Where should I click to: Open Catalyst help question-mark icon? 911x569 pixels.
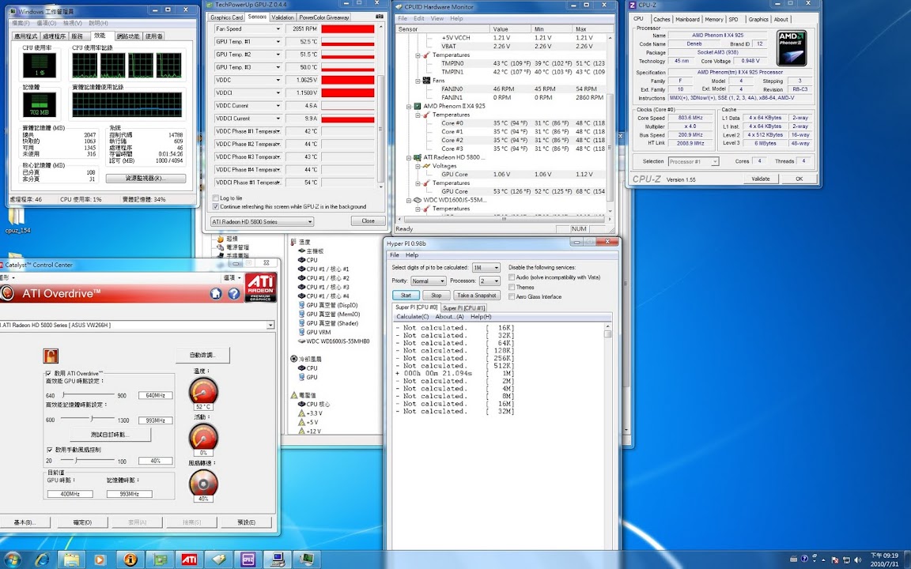[233, 293]
